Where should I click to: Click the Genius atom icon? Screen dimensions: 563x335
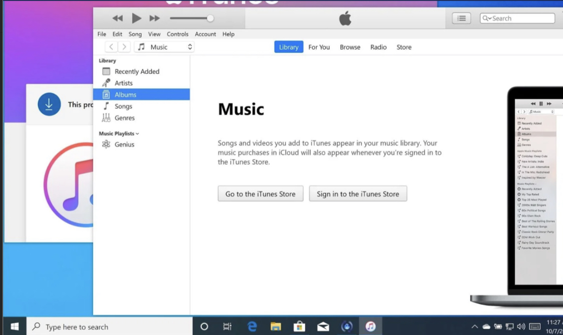point(106,144)
